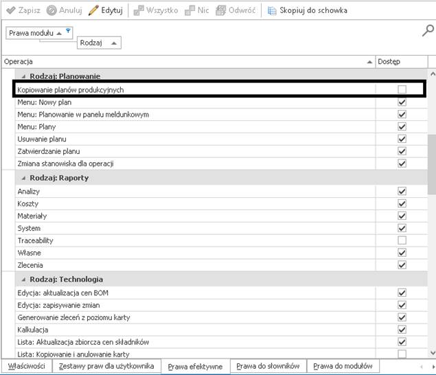The width and height of the screenshot is (436, 375).
Task: Uncheck the Usuwanie planu checkbox
Action: 402,139
